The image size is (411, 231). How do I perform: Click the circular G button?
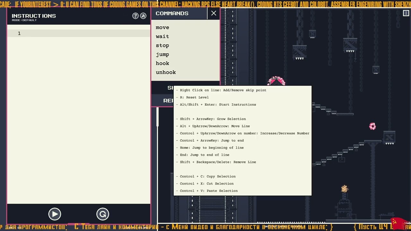(103, 214)
